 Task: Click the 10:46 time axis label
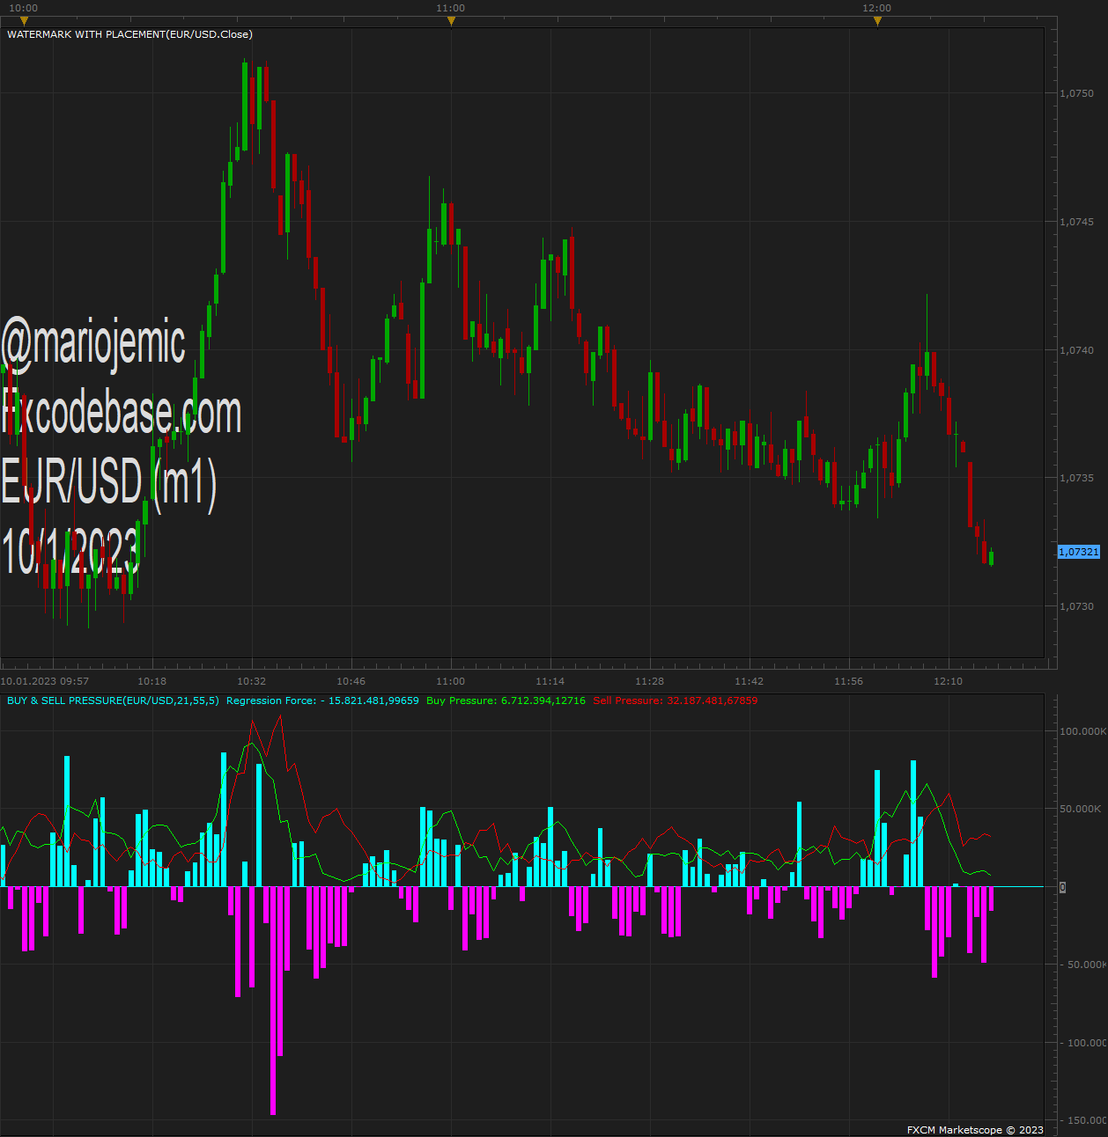(x=351, y=681)
